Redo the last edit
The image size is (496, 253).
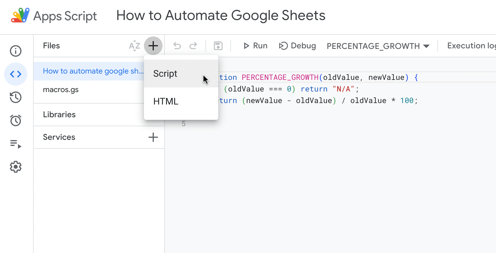click(x=193, y=46)
